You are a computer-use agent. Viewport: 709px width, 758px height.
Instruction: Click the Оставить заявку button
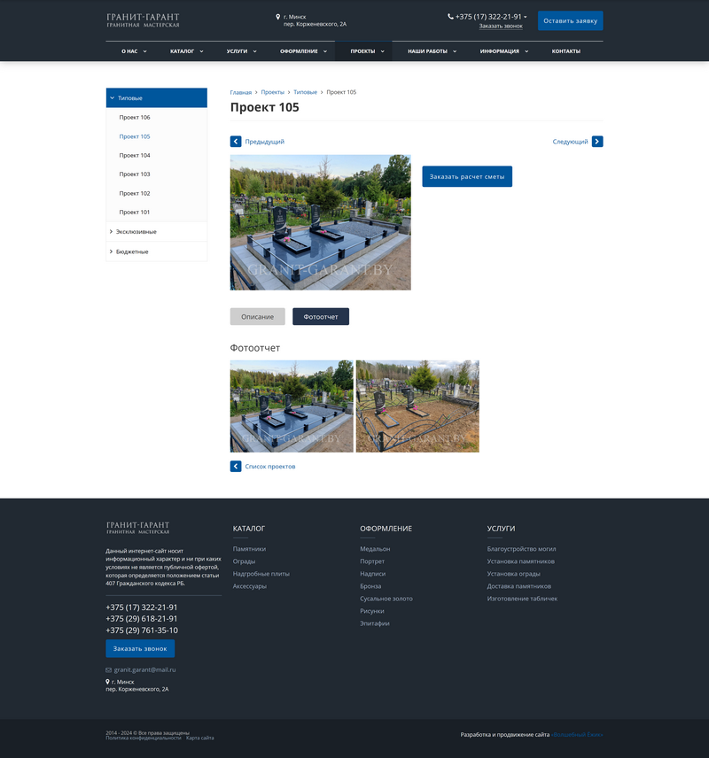pyautogui.click(x=570, y=20)
